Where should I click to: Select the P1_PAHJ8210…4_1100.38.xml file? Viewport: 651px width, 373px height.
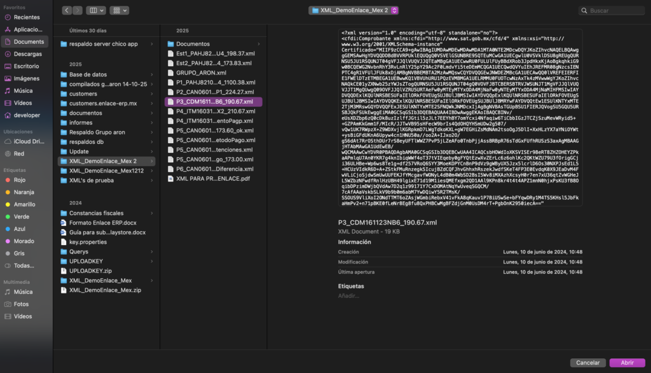point(214,82)
